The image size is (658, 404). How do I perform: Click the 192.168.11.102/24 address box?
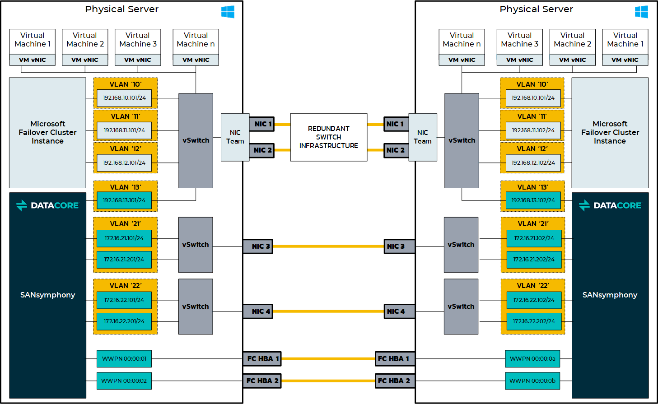tap(533, 130)
